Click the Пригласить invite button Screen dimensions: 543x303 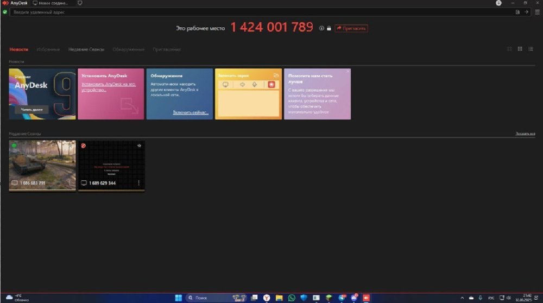click(351, 28)
